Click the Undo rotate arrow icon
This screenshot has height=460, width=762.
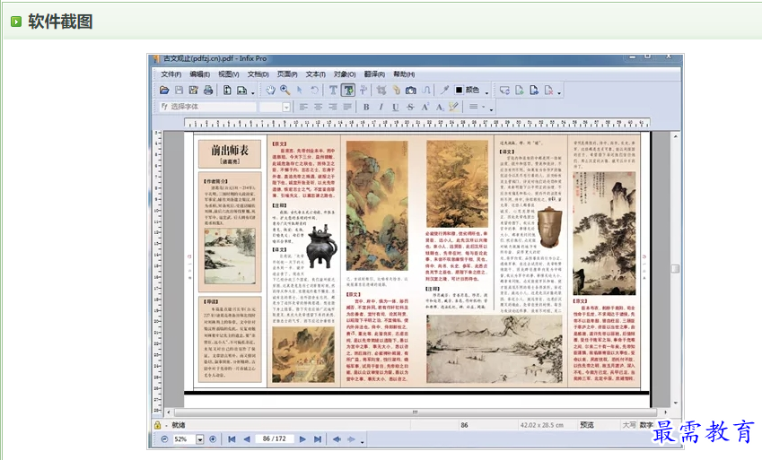tap(314, 91)
